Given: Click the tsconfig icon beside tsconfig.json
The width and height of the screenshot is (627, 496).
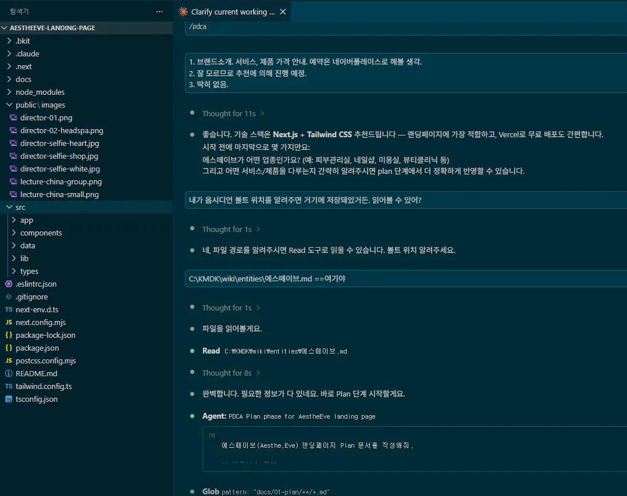Looking at the screenshot, I should [9, 399].
